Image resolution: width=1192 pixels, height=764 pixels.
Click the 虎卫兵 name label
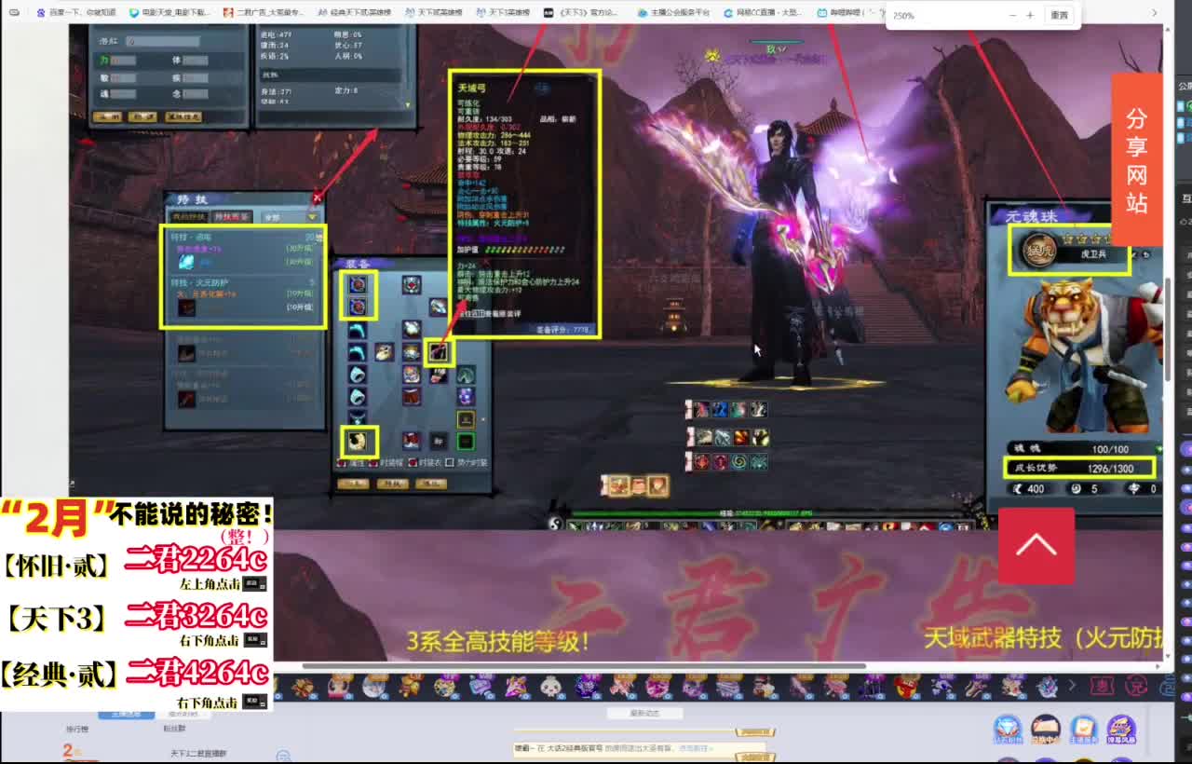[x=1093, y=254]
